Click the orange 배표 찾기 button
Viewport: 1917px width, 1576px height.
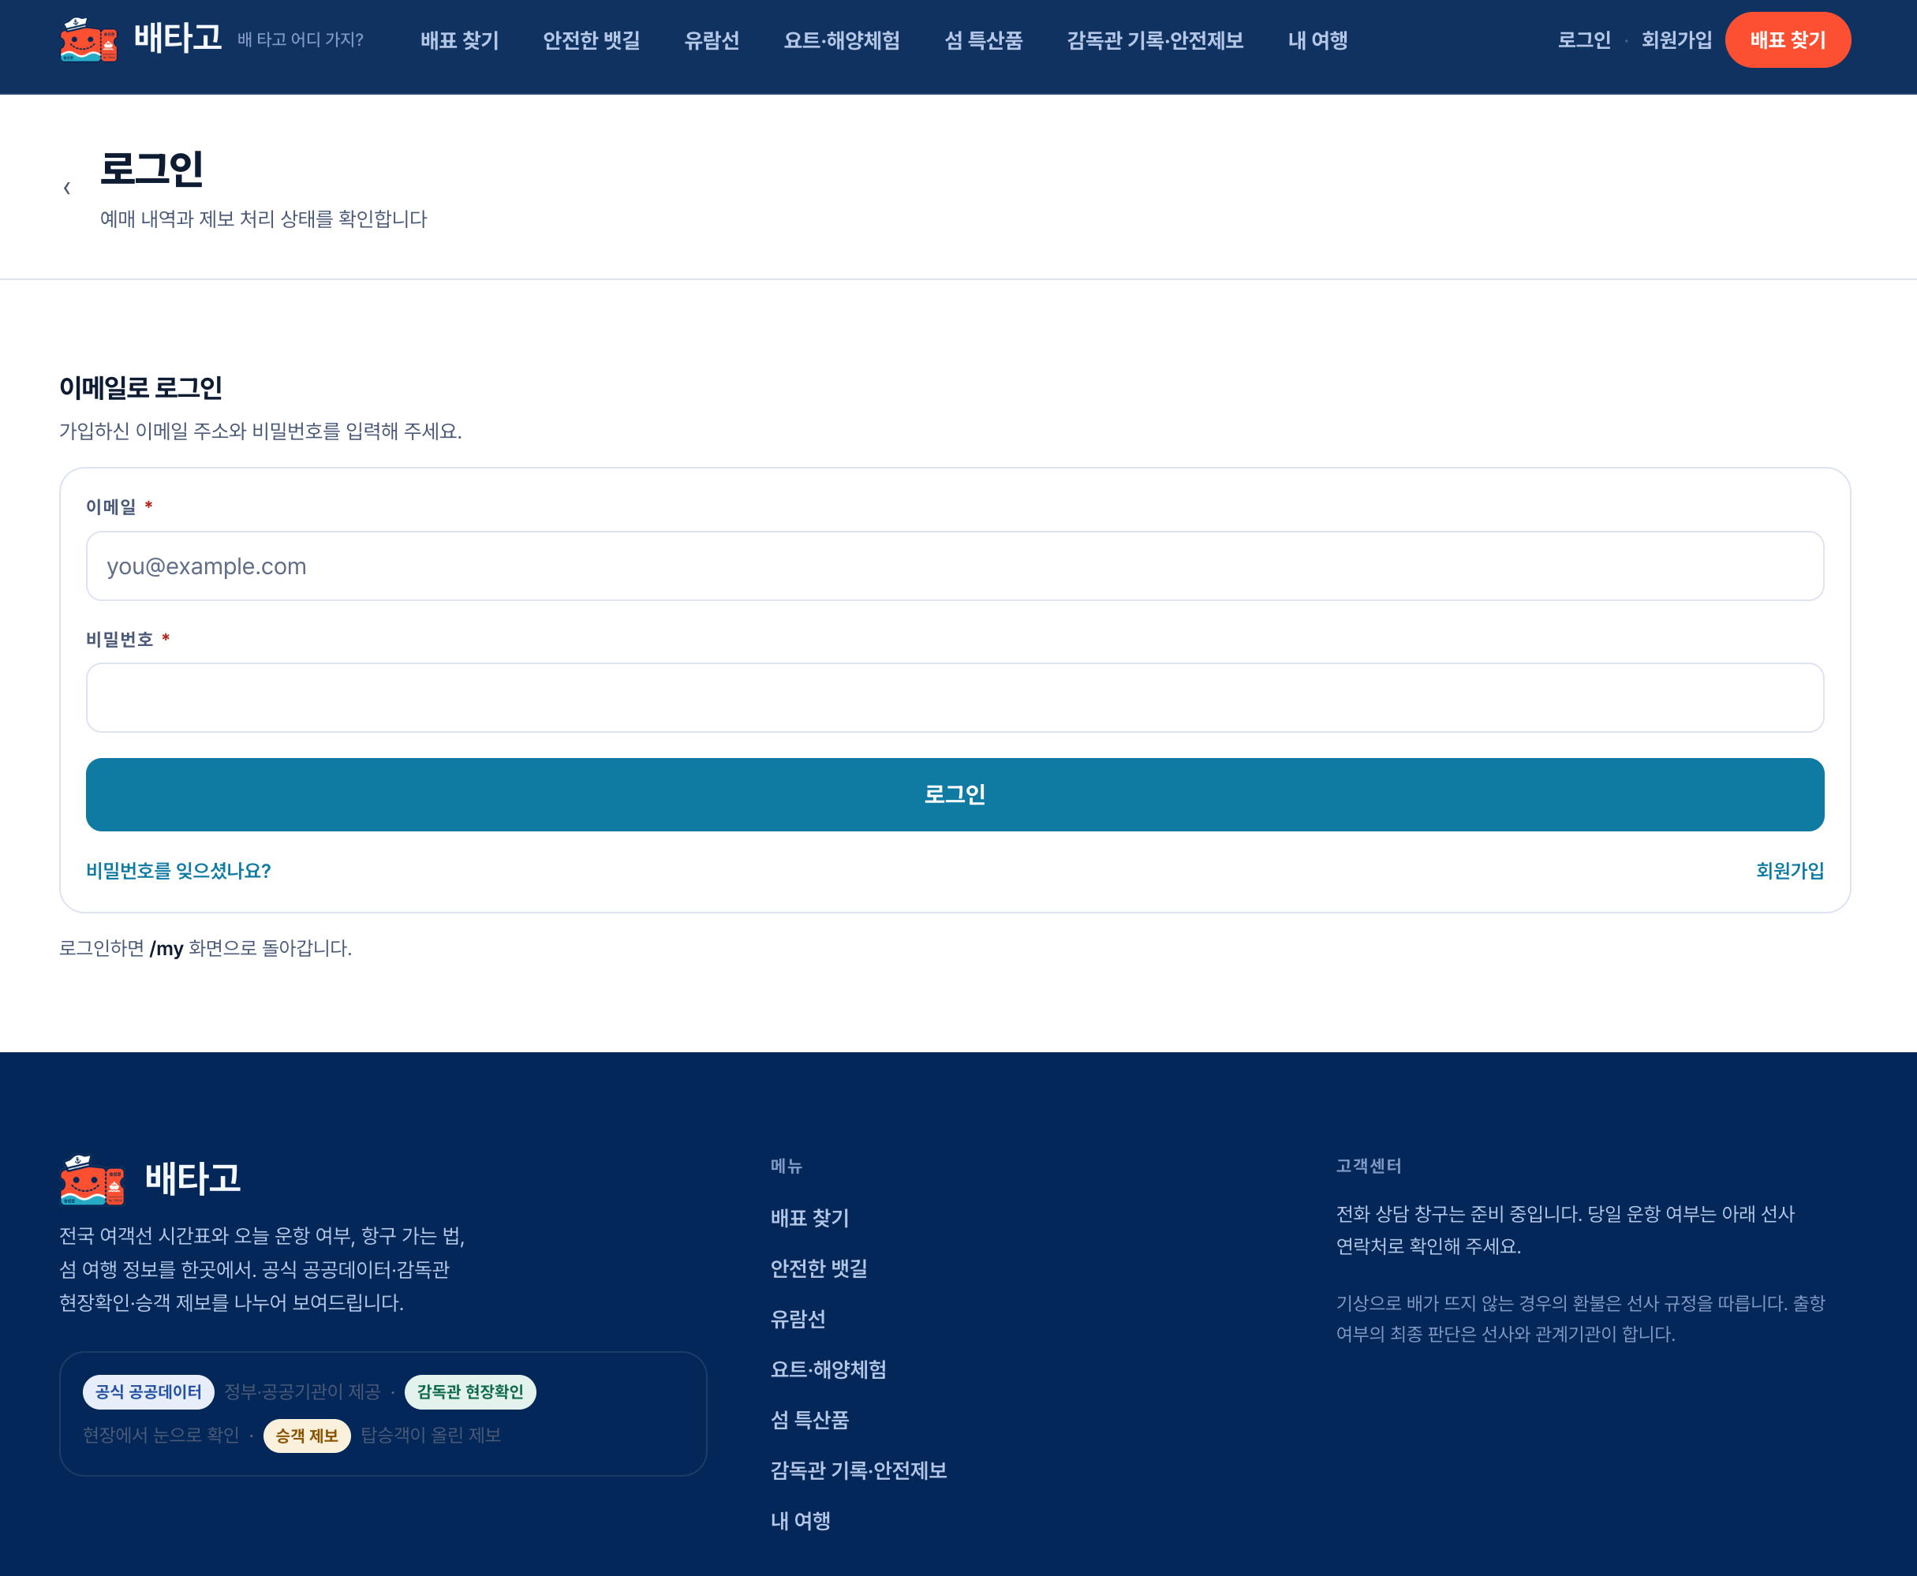tap(1787, 40)
